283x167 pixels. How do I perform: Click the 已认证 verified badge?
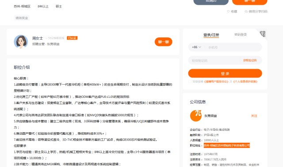[72, 38]
